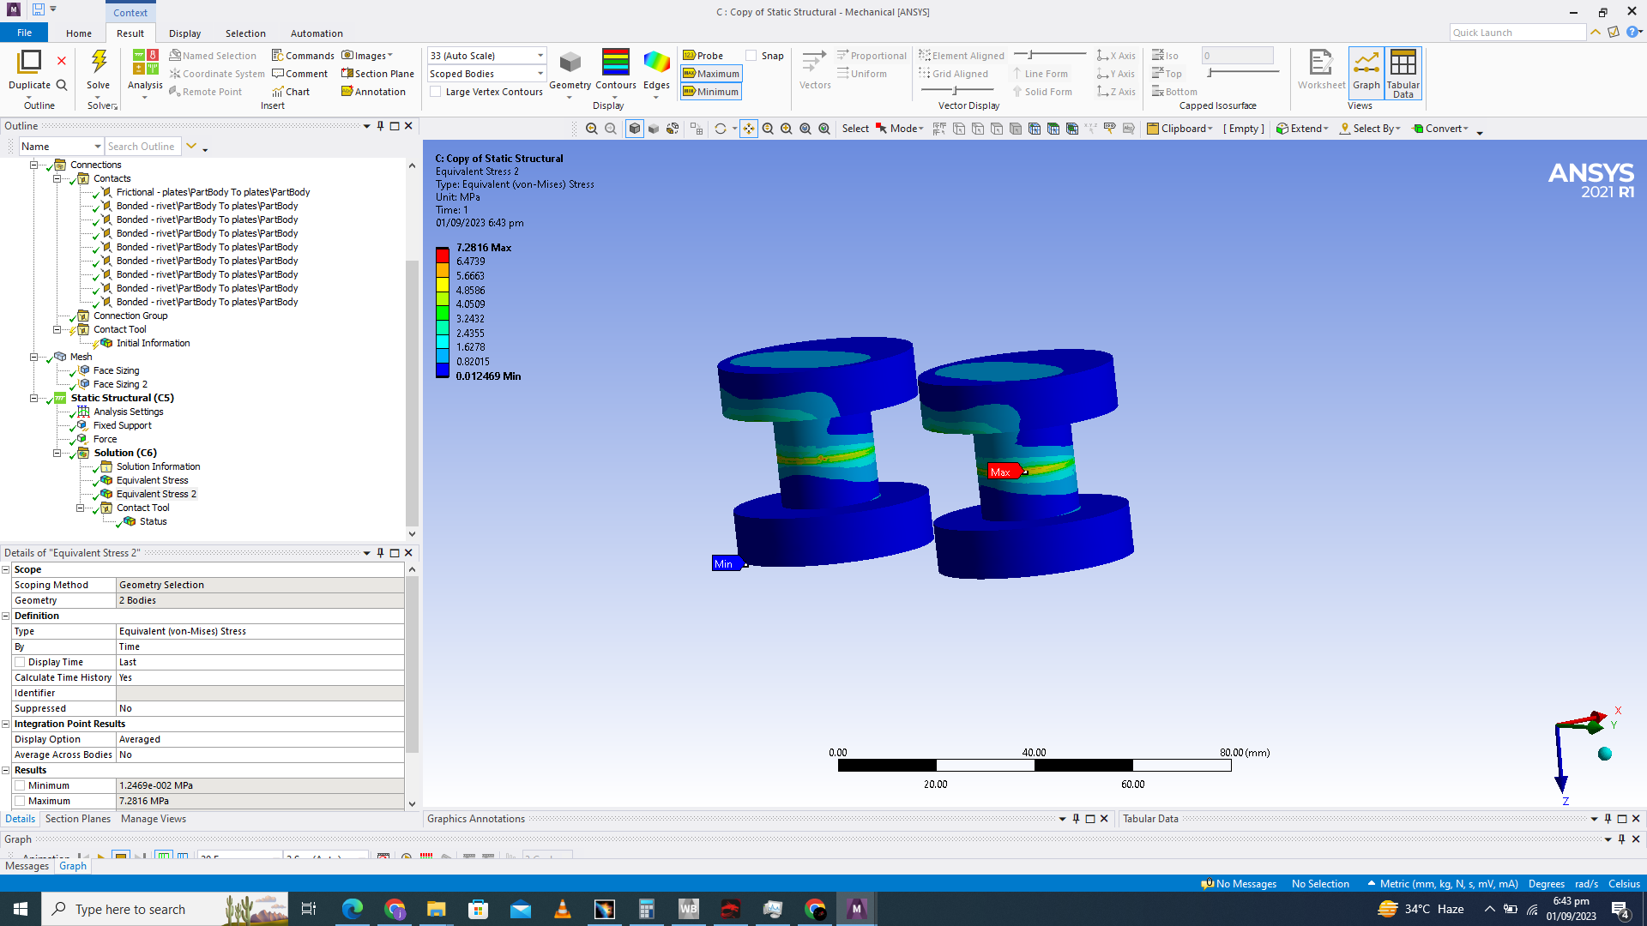Viewport: 1647px width, 926px height.
Task: Open the Select By dropdown
Action: [1370, 129]
